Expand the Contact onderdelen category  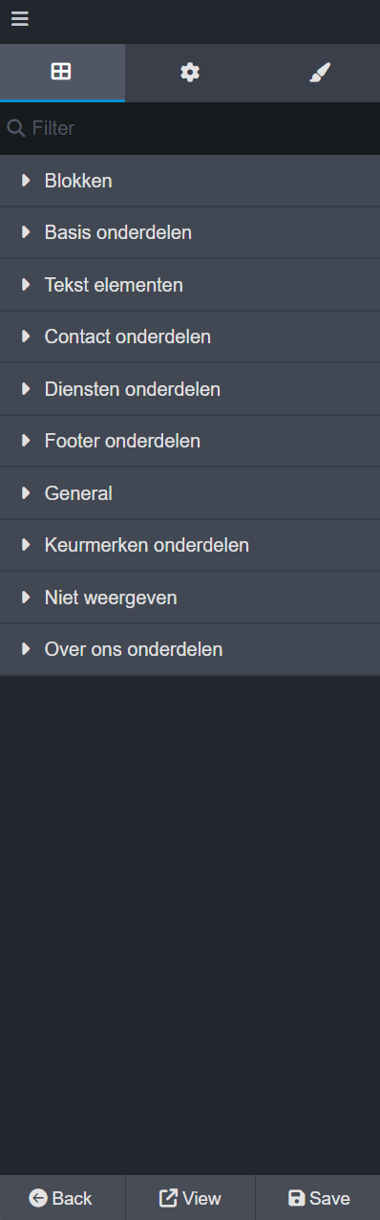pos(190,337)
